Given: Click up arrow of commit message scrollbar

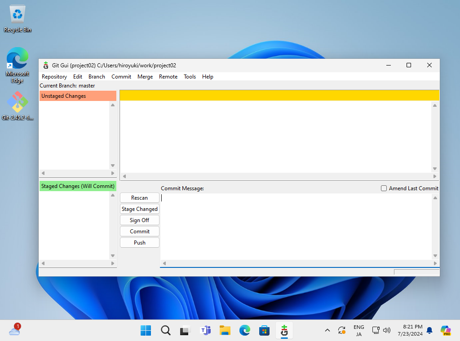Looking at the screenshot, I should [x=435, y=198].
